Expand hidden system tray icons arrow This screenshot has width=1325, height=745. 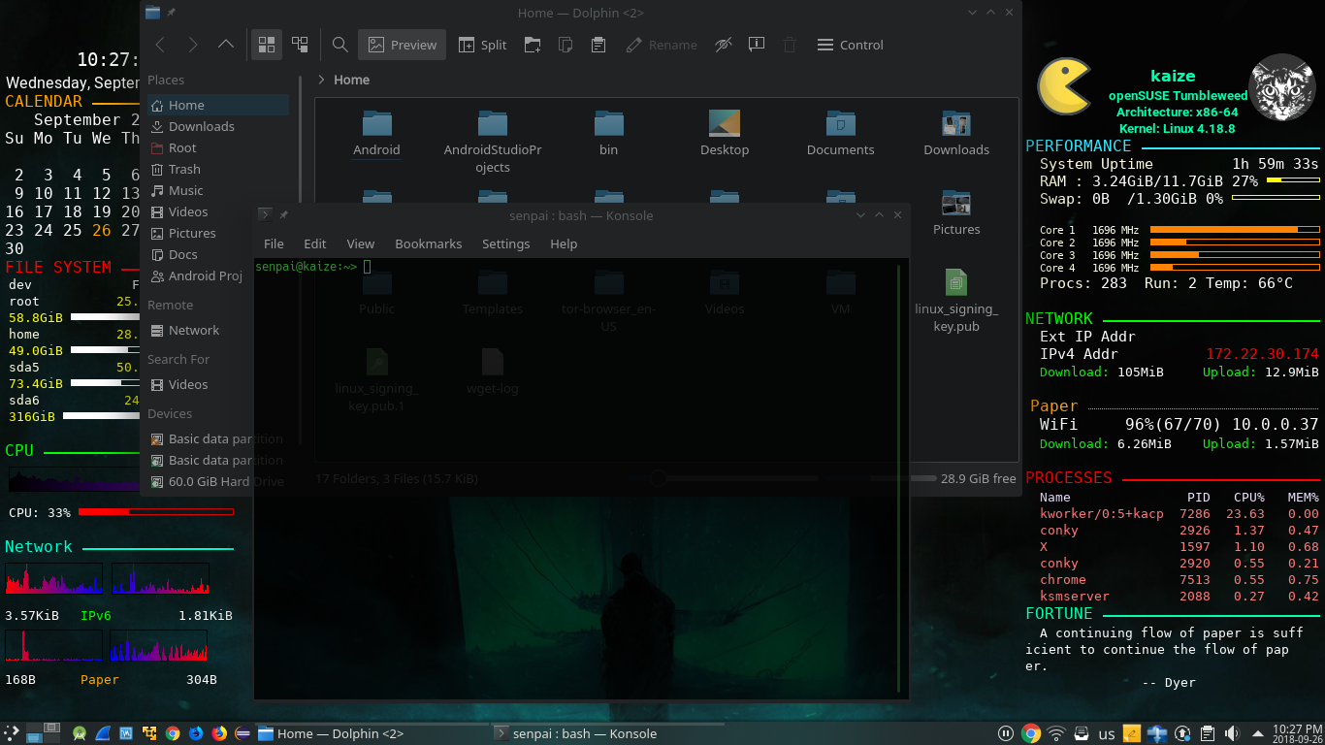pos(1258,733)
